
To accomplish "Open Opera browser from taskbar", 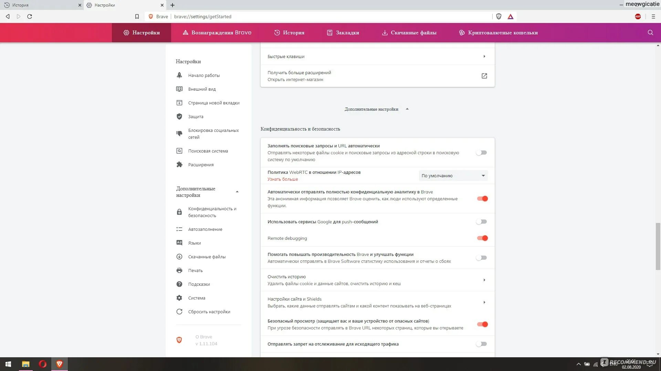I will pos(43,364).
